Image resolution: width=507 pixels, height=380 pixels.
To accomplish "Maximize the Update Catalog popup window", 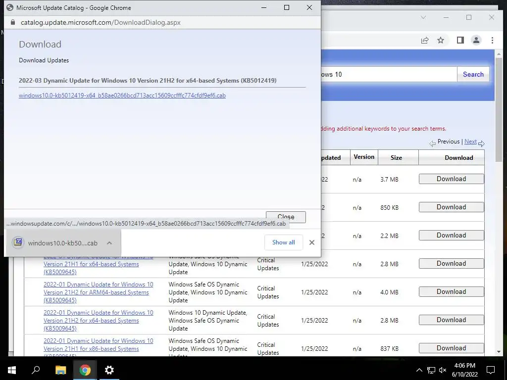I will [x=287, y=7].
